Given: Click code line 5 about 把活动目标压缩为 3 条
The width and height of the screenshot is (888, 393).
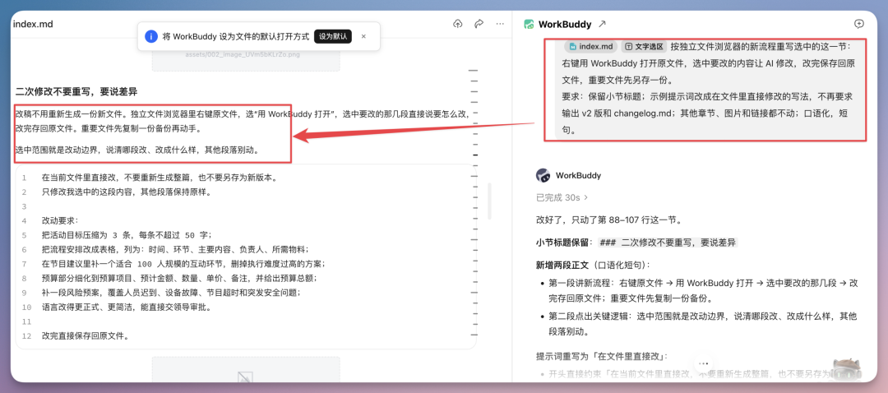Looking at the screenshot, I should 127,235.
